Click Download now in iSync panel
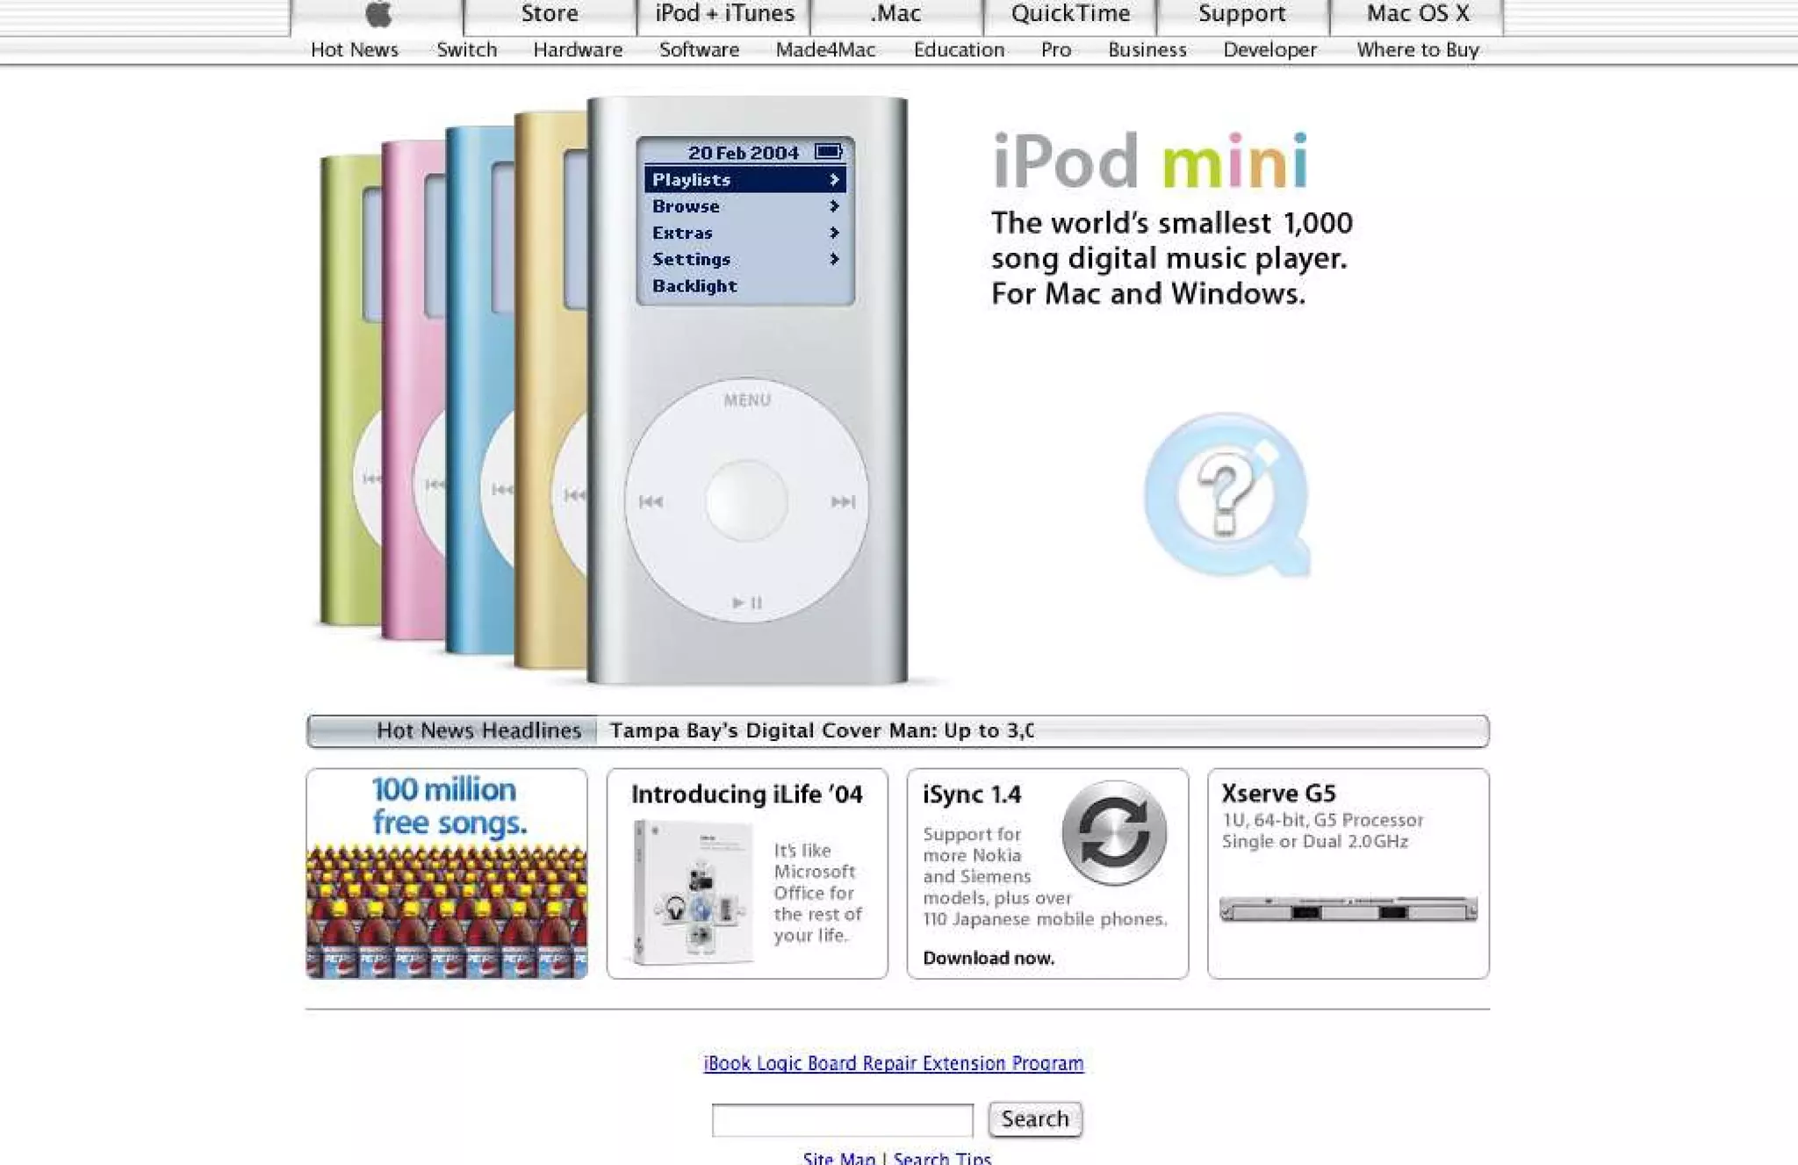The image size is (1798, 1165). (989, 958)
